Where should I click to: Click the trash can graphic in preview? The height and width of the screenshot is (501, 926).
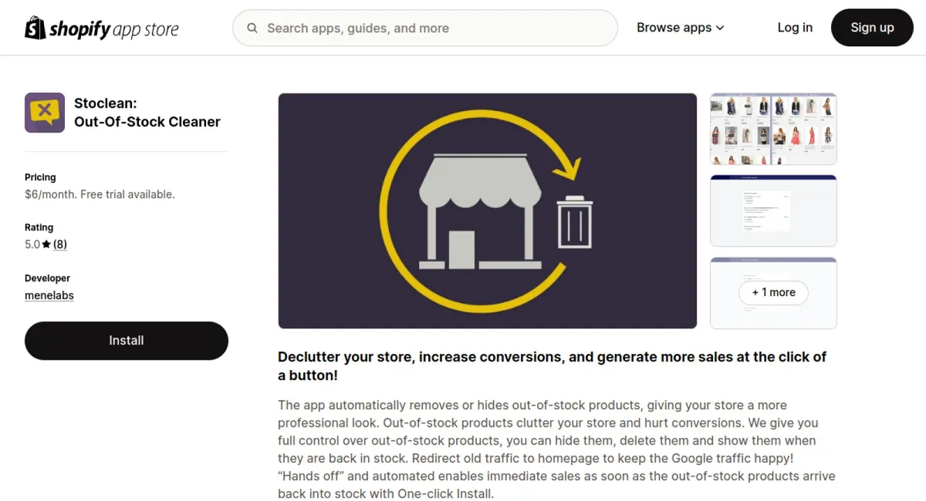[x=575, y=223]
